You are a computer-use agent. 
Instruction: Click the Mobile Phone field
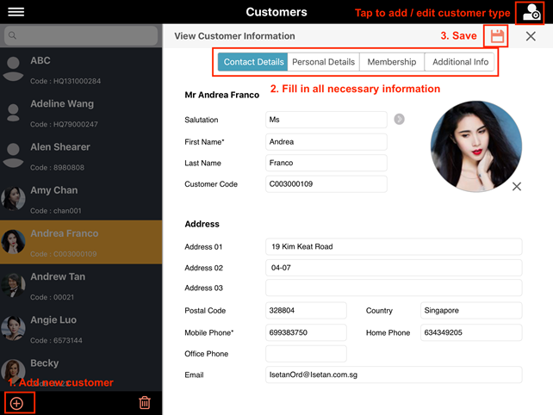pos(306,332)
